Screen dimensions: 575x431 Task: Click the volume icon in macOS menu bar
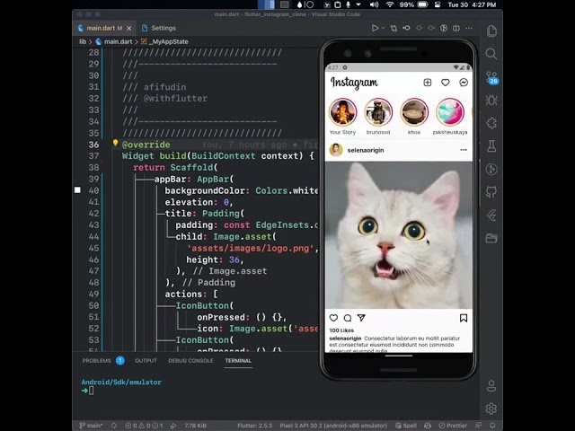(x=374, y=4)
